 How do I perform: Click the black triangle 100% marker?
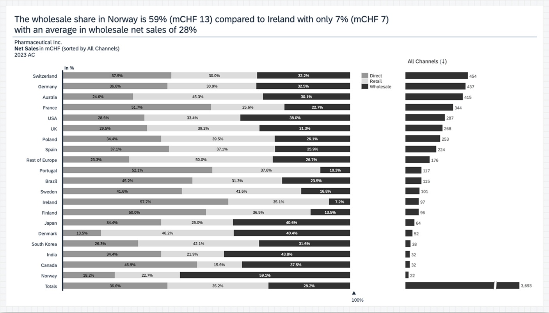click(354, 293)
